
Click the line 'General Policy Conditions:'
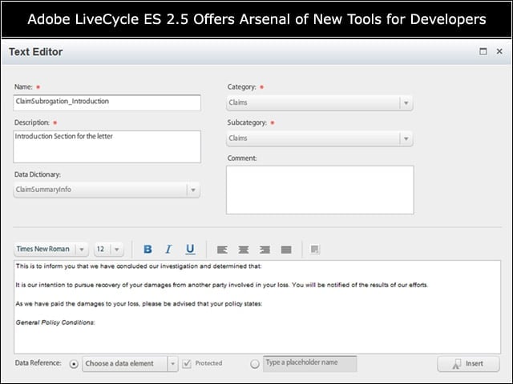tap(55, 322)
